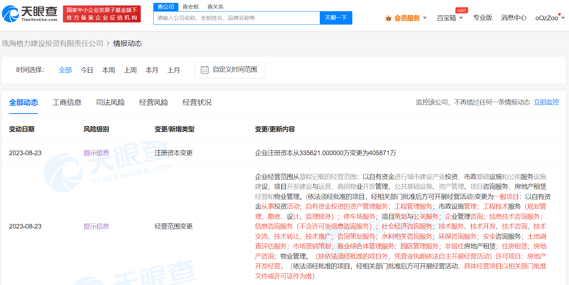Expand the 会员服务 dropdown arrow
The height and width of the screenshot is (285, 569).
pos(425,18)
